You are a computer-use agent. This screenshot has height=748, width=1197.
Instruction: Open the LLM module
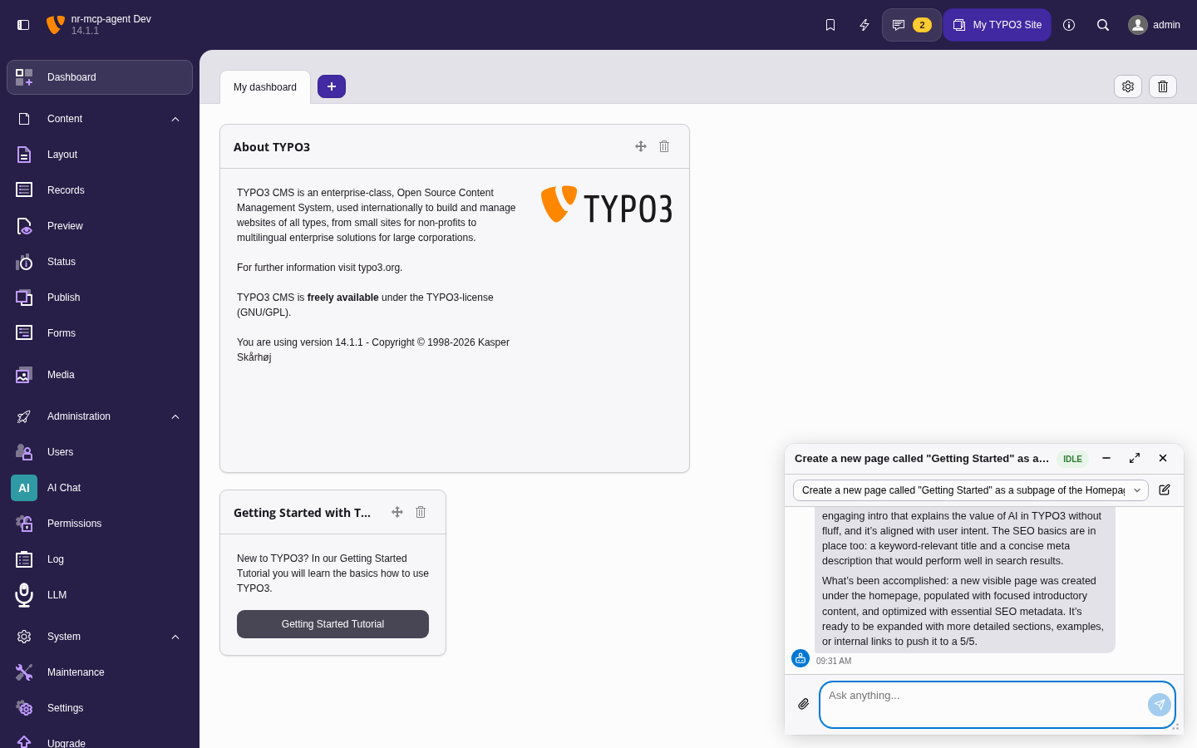100,595
